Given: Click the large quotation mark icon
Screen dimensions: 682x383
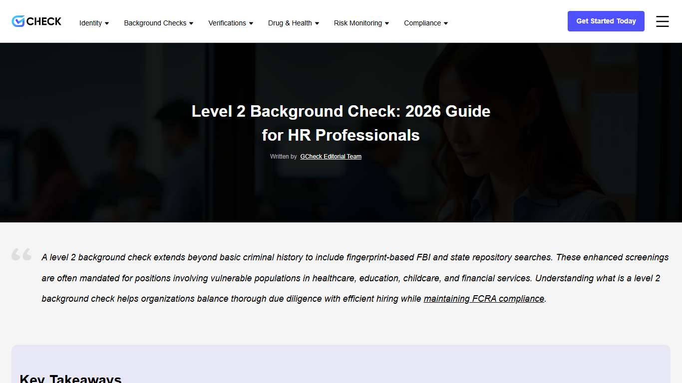Looking at the screenshot, I should tap(21, 254).
